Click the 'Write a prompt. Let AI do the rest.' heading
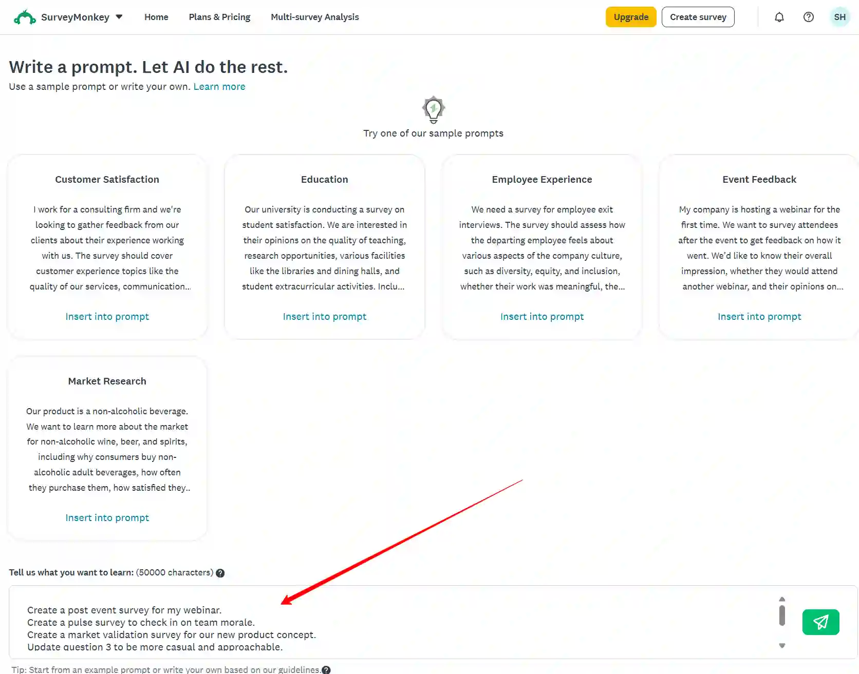Image resolution: width=859 pixels, height=674 pixels. [x=148, y=67]
